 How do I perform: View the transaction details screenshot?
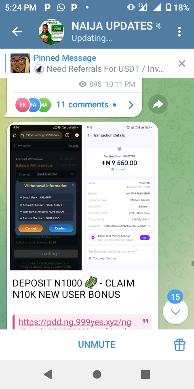tap(120, 197)
